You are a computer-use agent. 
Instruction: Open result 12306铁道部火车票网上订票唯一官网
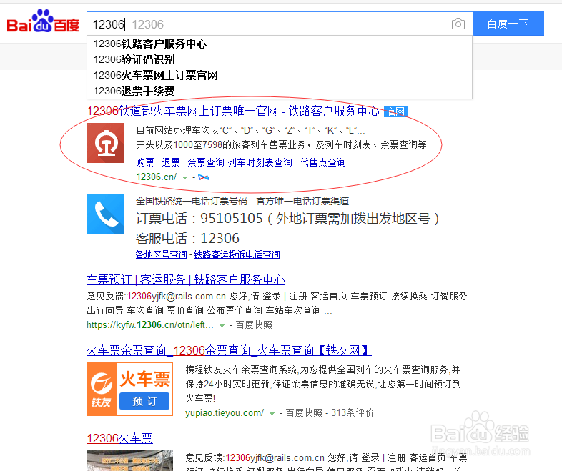(x=233, y=111)
